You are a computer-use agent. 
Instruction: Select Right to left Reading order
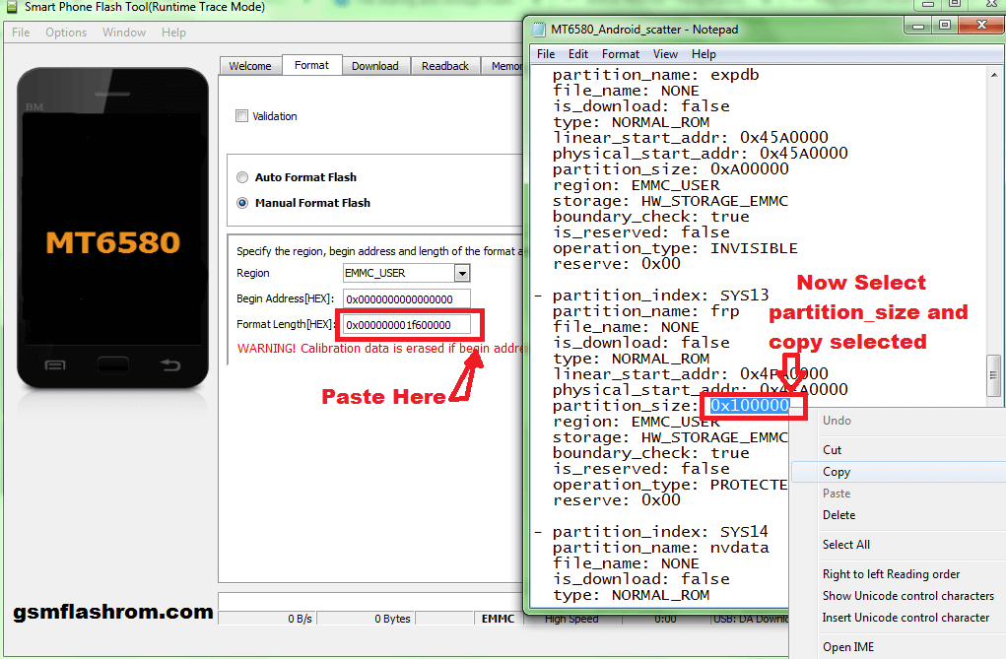click(899, 574)
